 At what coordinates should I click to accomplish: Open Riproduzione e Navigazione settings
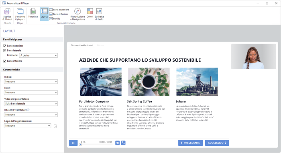coord(77,14)
